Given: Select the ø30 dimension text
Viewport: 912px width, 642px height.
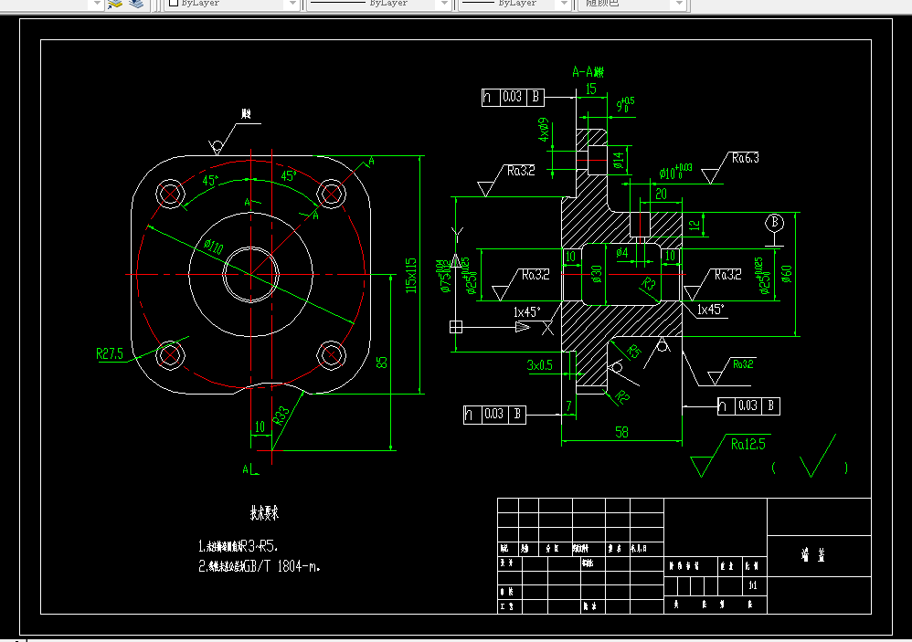Looking at the screenshot, I should coord(597,274).
